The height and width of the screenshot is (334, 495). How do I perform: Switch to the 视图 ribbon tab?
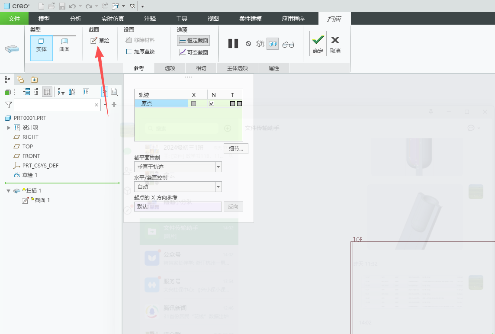coord(213,19)
